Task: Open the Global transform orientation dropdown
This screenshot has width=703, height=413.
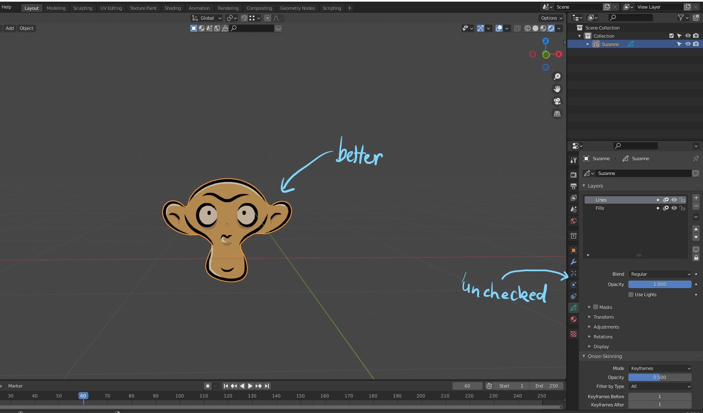Action: (207, 18)
